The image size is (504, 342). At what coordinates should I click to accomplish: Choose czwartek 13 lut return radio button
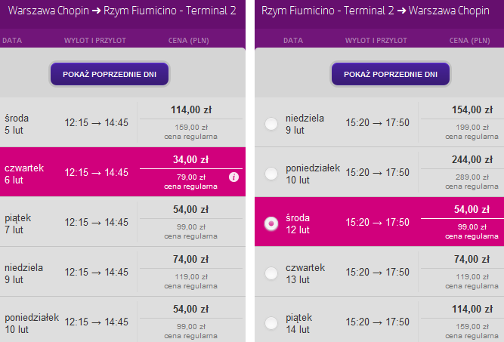pos(271,273)
